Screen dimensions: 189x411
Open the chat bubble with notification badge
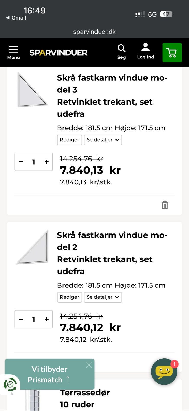coord(164,372)
